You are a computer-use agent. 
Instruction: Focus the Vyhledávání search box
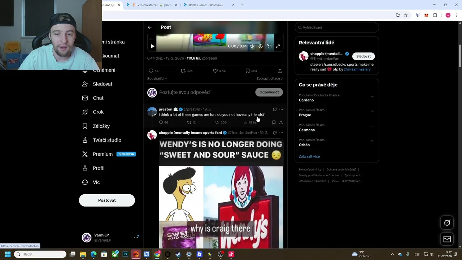pos(337,27)
